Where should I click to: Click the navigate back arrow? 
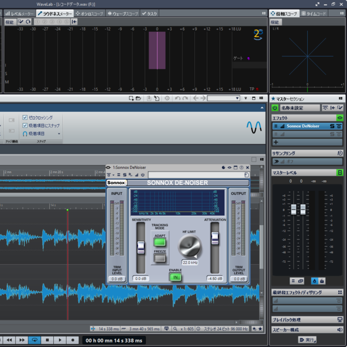(x=195, y=98)
